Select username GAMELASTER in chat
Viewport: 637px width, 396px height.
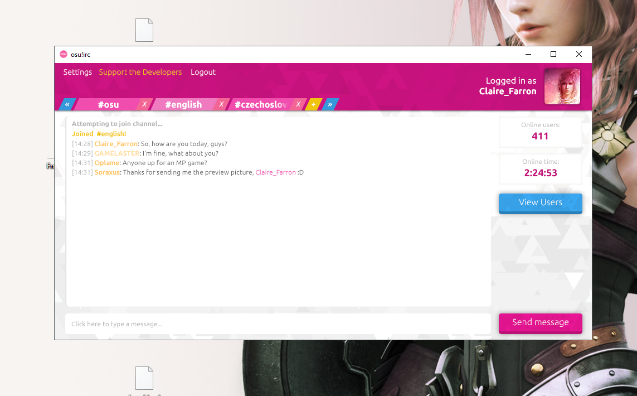(117, 153)
